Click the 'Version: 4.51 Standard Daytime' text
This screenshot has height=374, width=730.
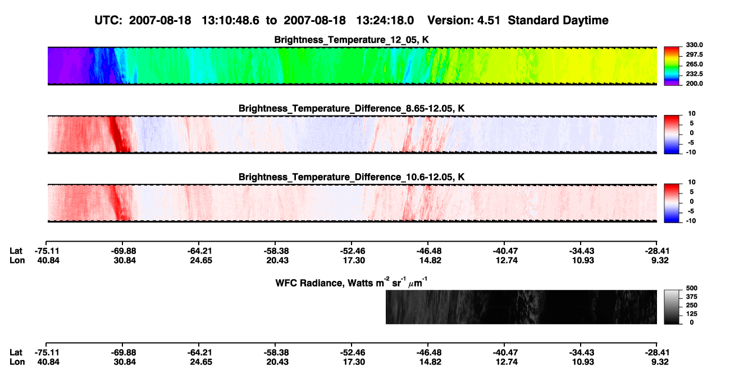[518, 20]
